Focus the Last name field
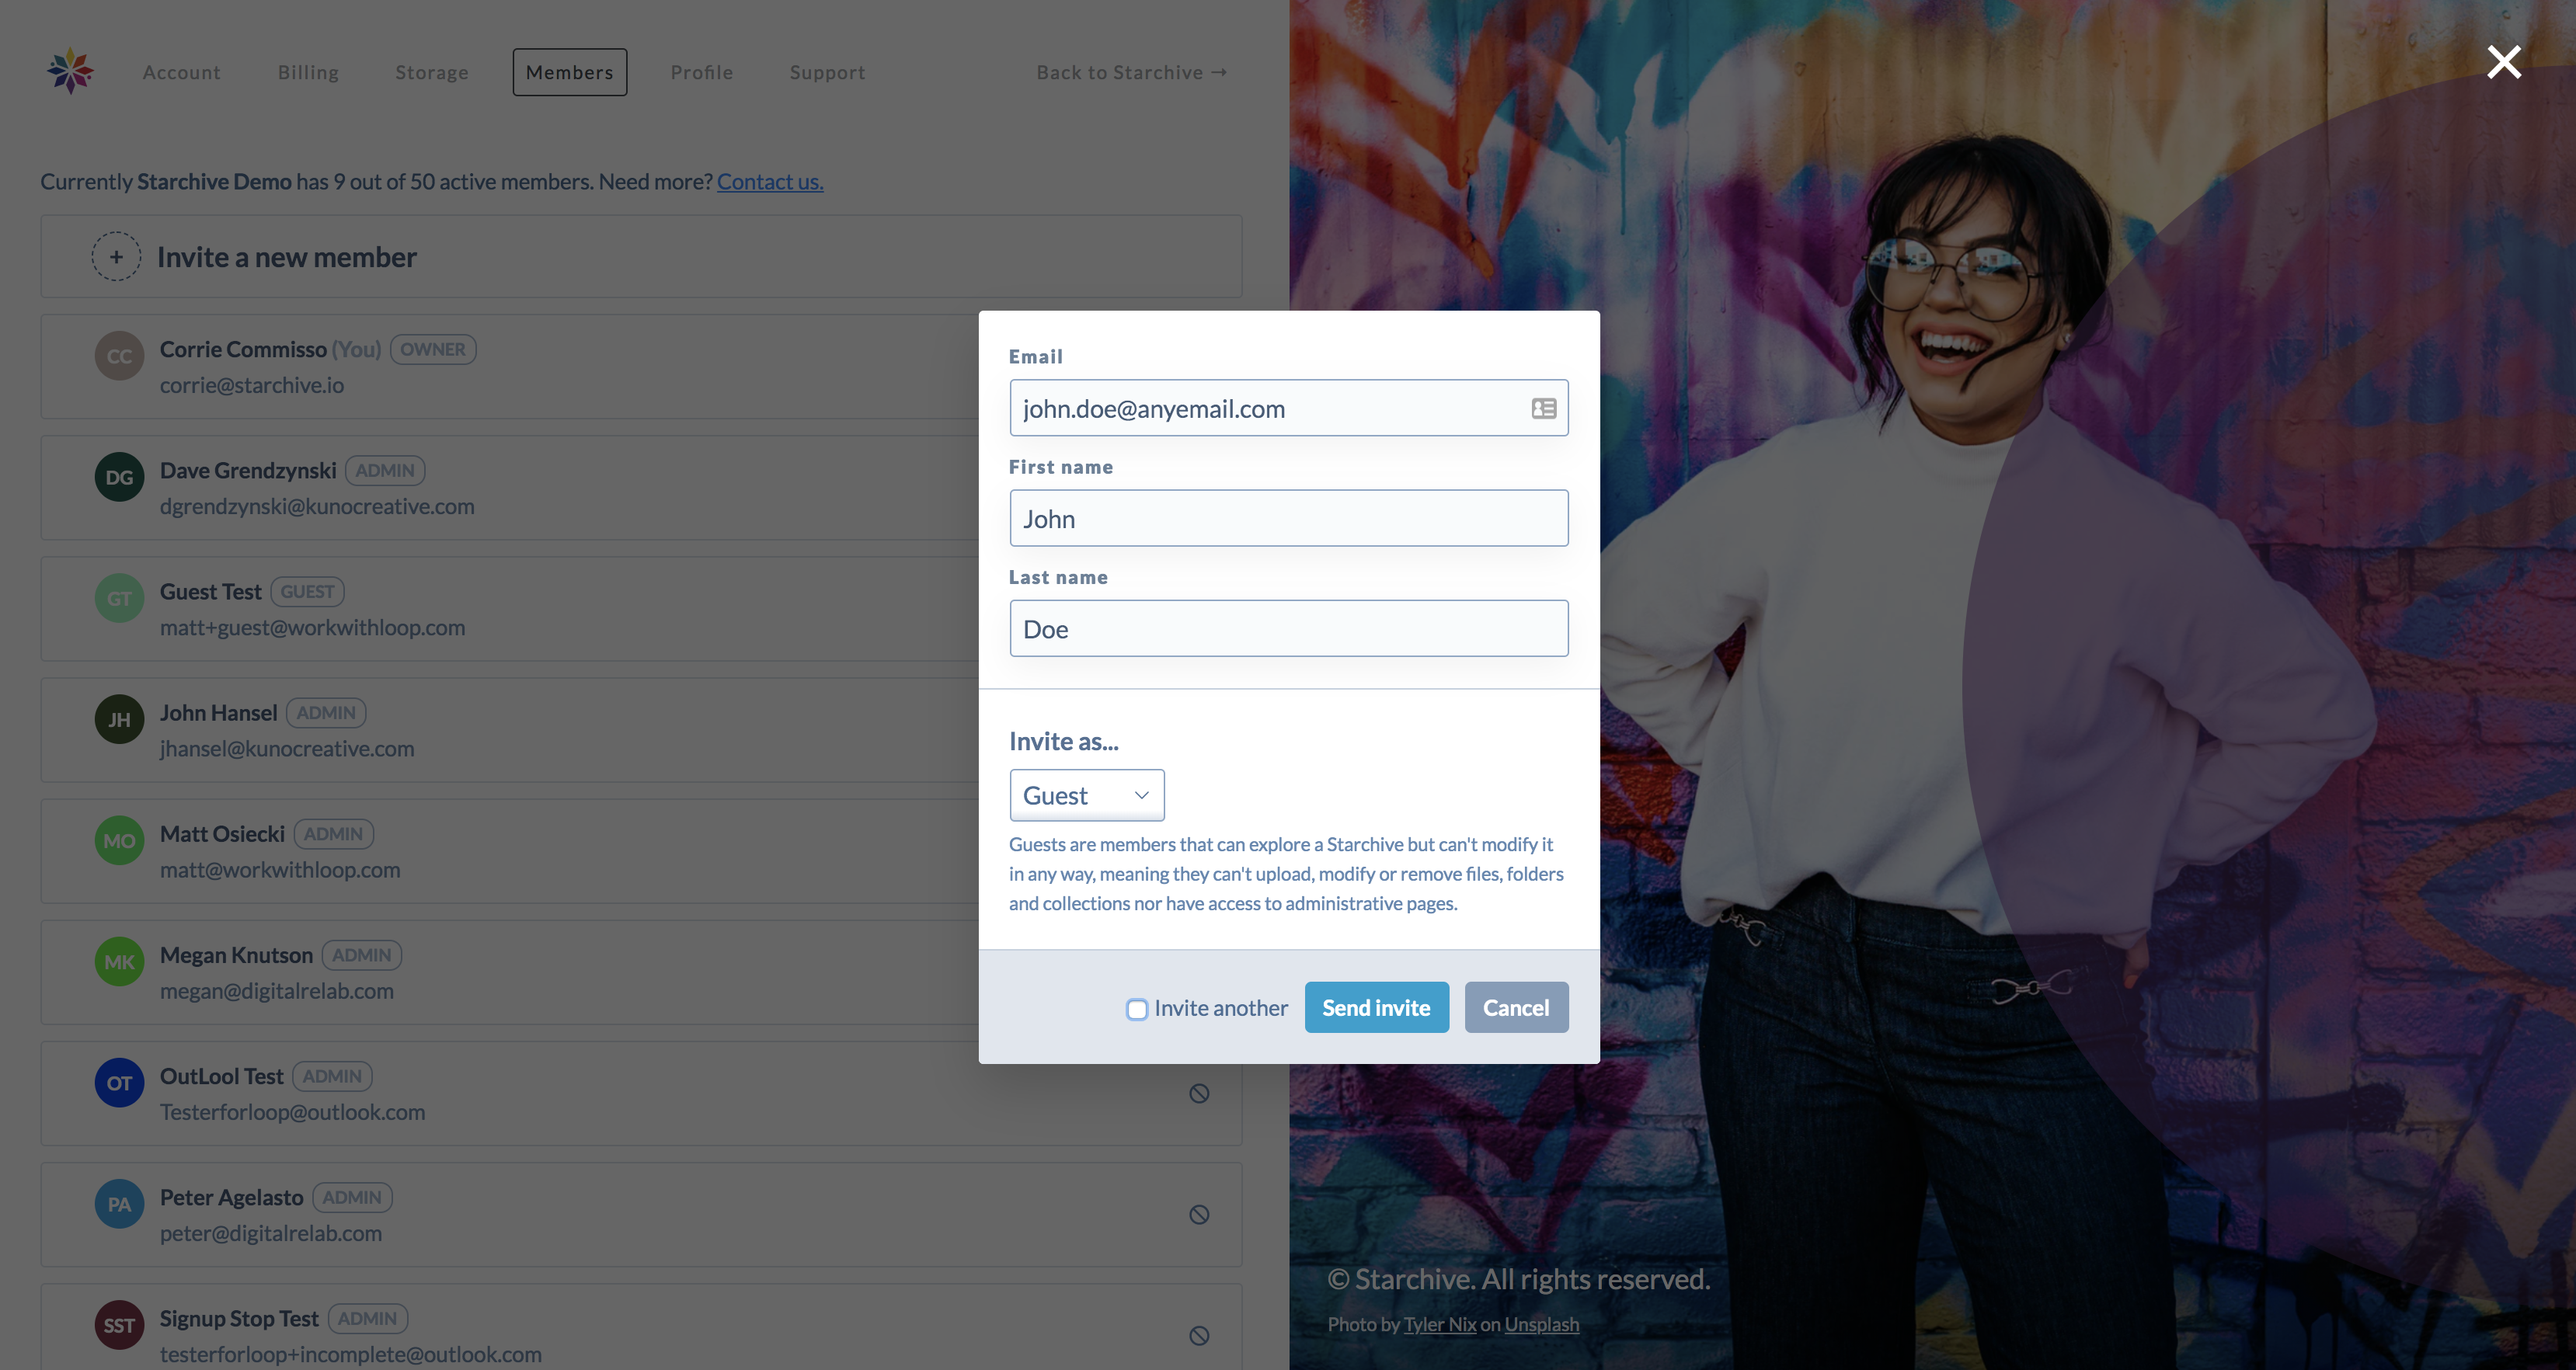This screenshot has width=2576, height=1370. (1289, 628)
